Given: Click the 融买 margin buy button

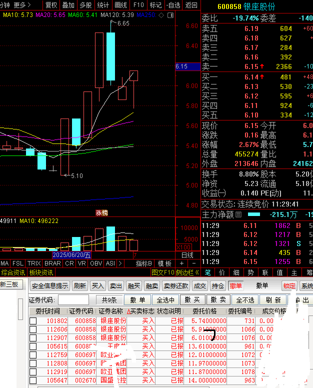Looking at the screenshot, I should (x=134, y=286).
